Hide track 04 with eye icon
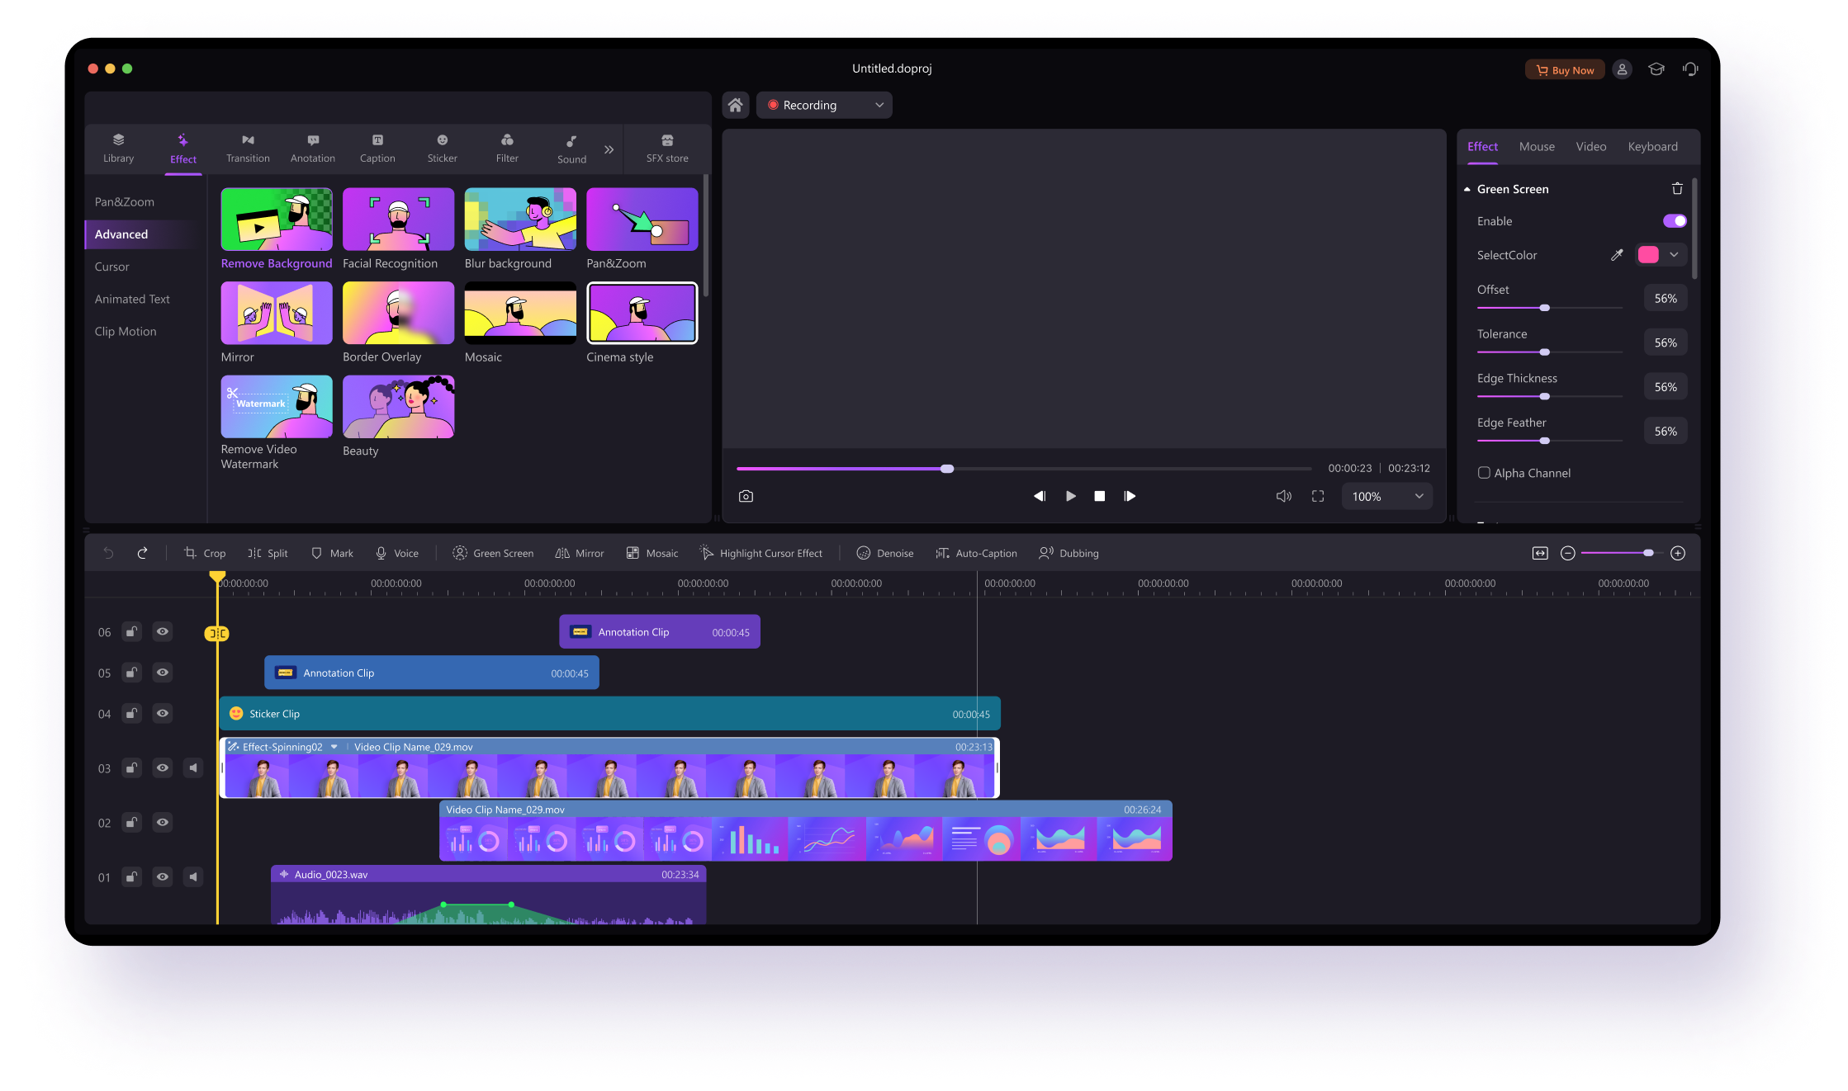Viewport: 1848px width, 1091px height. pos(163,713)
